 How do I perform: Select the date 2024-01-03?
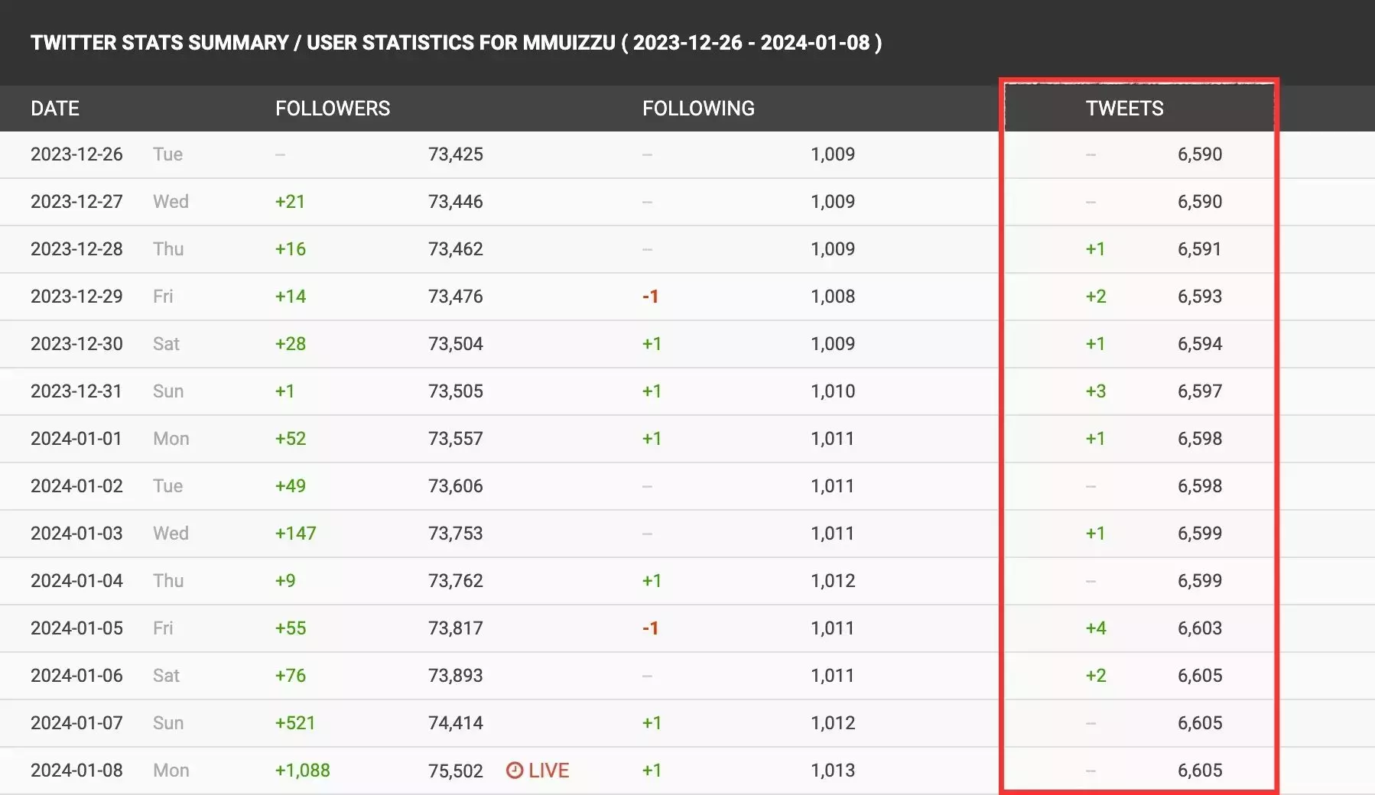click(76, 533)
